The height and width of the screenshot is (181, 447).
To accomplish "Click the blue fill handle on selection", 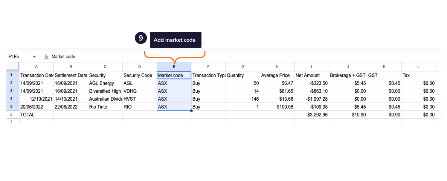I will point(191,111).
